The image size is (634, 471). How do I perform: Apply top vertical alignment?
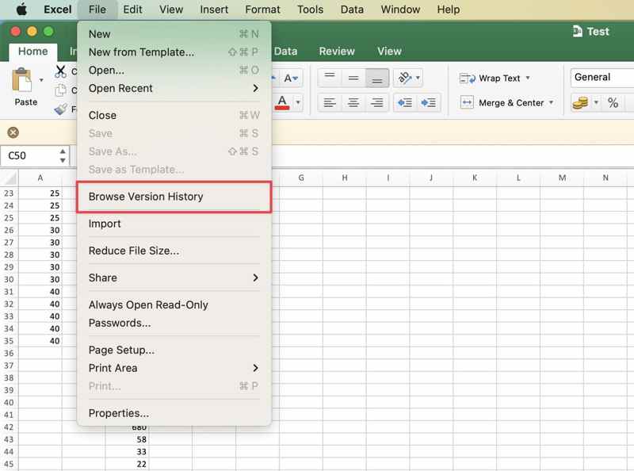click(330, 78)
